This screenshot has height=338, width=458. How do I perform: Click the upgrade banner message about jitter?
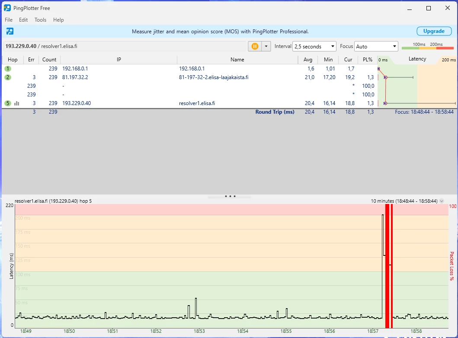pos(220,32)
